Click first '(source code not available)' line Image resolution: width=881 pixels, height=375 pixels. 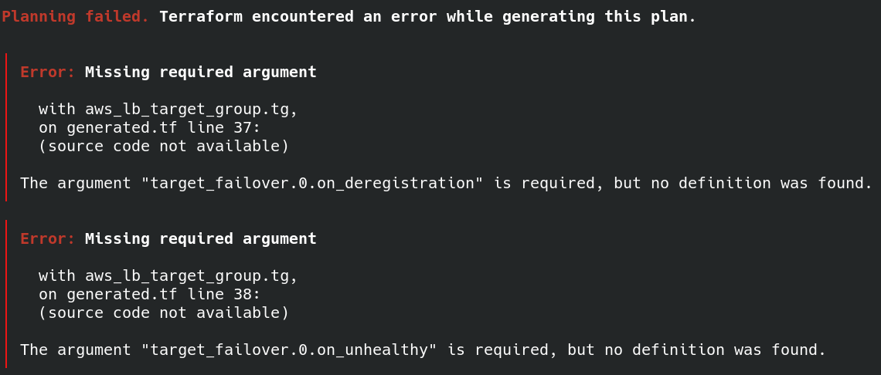click(x=164, y=147)
